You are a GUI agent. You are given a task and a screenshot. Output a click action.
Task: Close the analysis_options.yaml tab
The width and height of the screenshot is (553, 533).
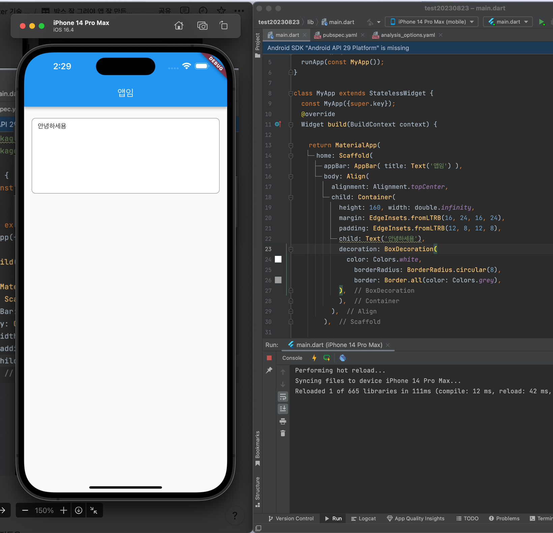pos(441,35)
